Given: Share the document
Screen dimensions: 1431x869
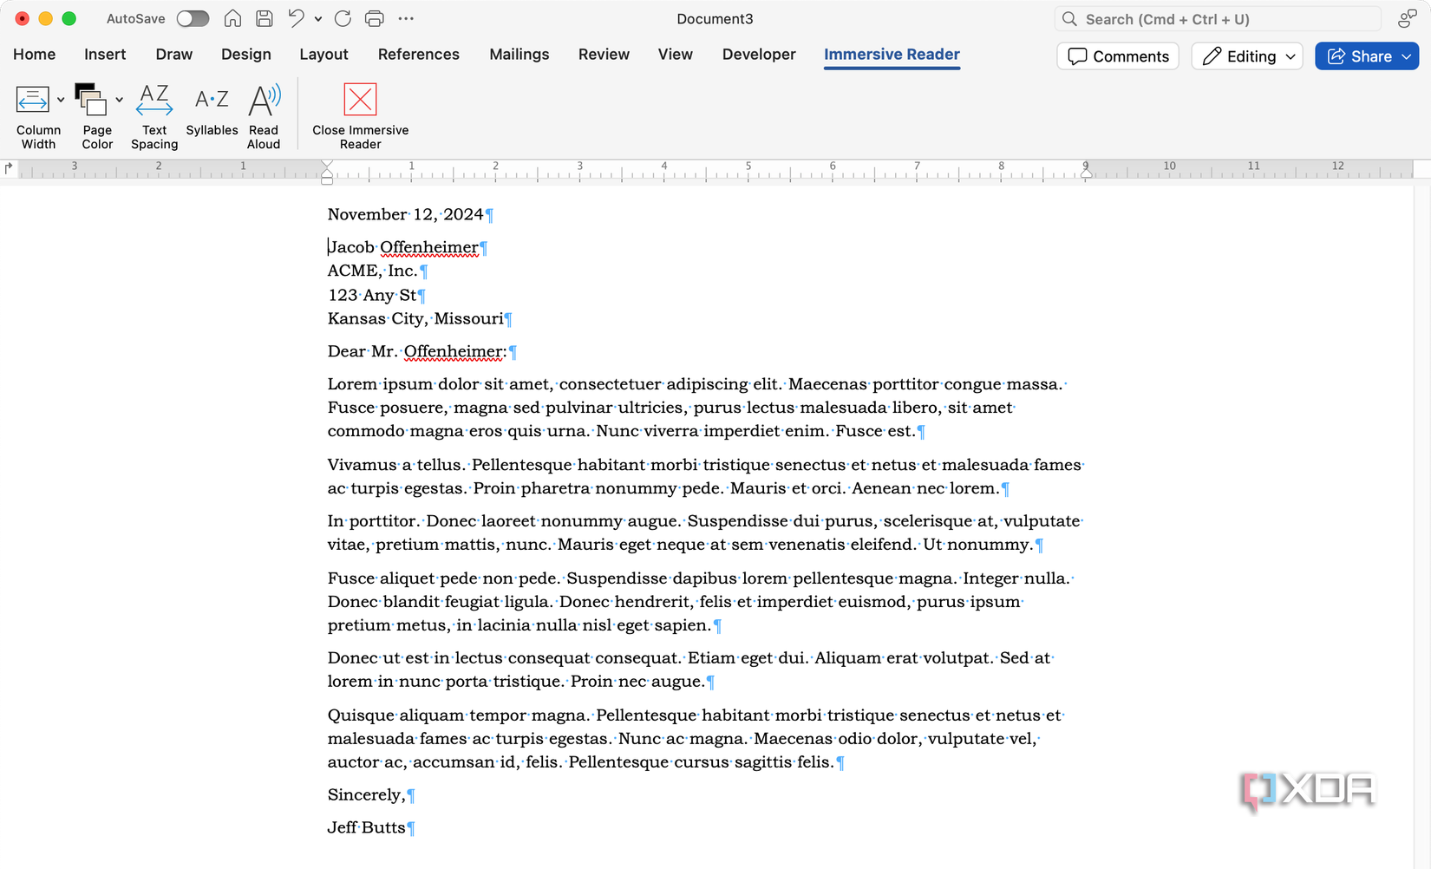Looking at the screenshot, I should point(1367,56).
